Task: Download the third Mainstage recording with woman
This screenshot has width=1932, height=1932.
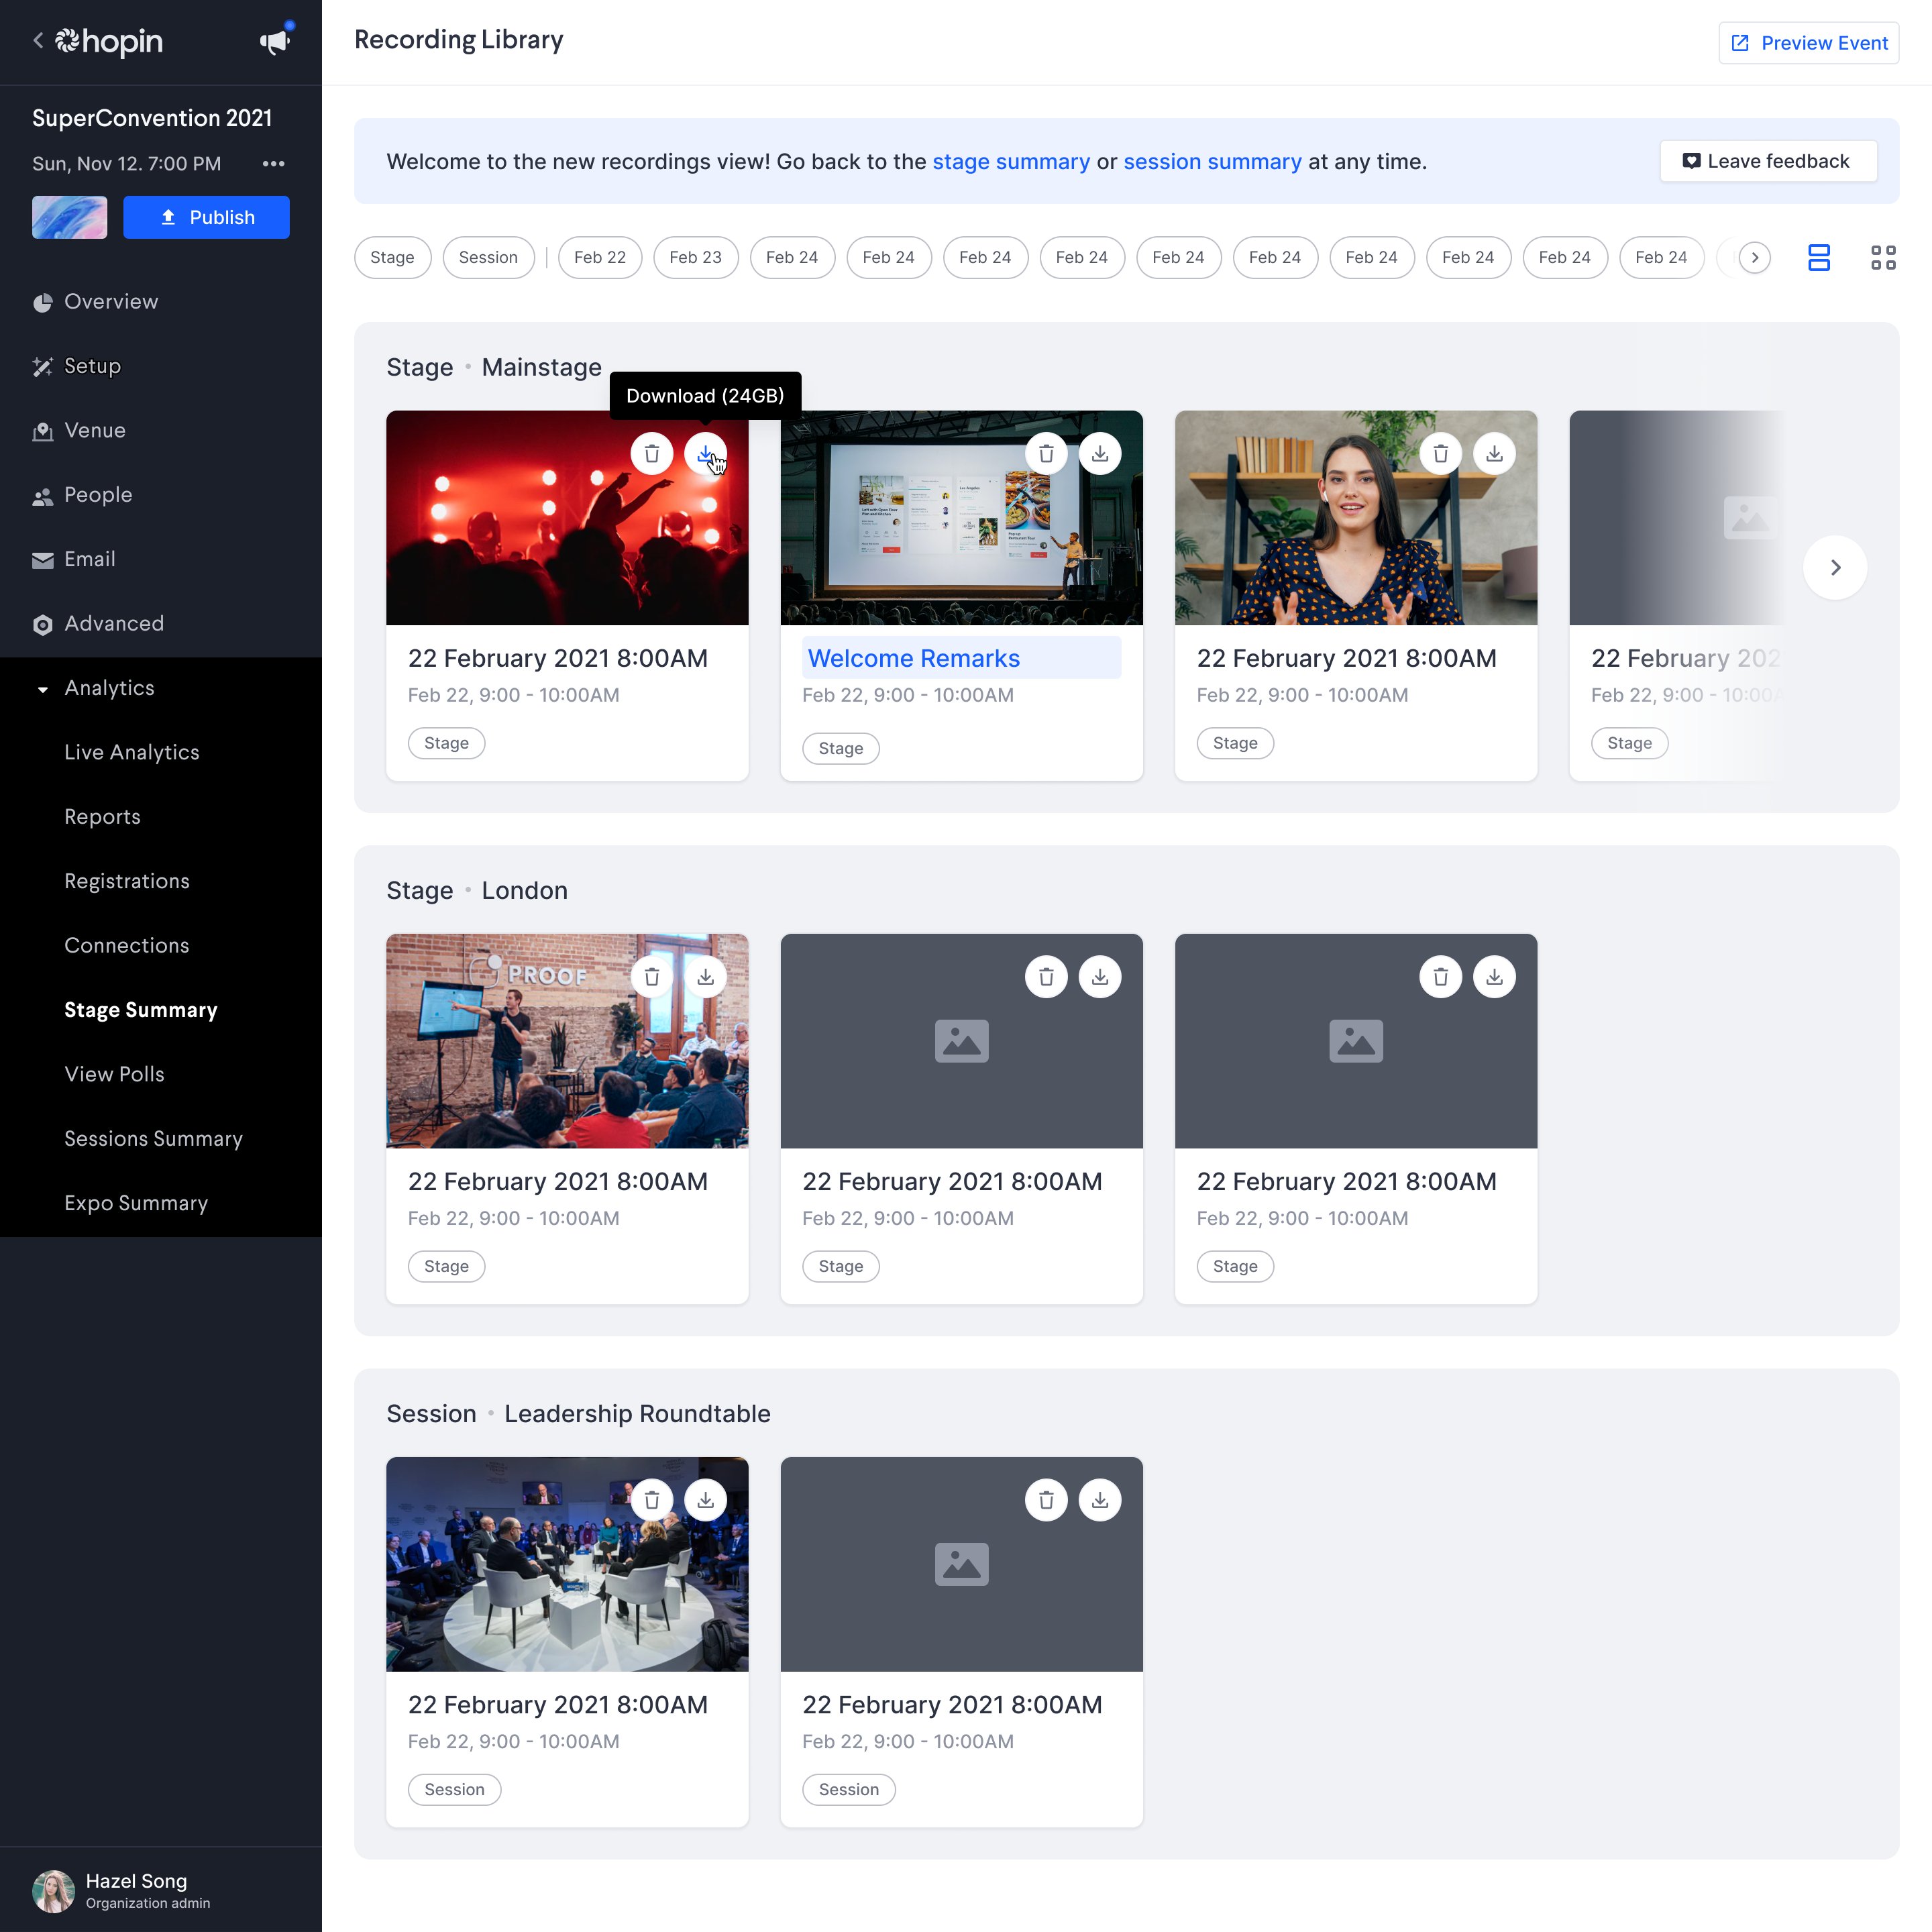Action: point(1494,454)
